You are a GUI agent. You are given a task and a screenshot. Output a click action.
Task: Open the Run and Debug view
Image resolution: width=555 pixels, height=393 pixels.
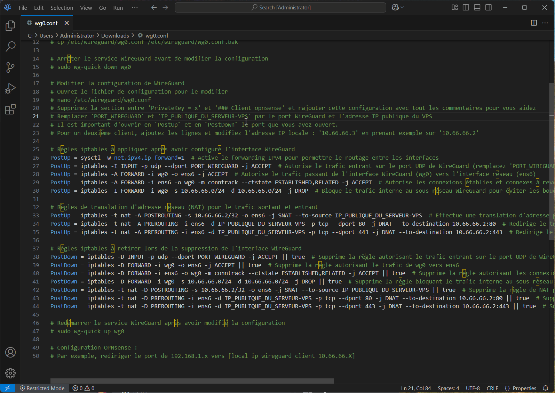pyautogui.click(x=10, y=88)
